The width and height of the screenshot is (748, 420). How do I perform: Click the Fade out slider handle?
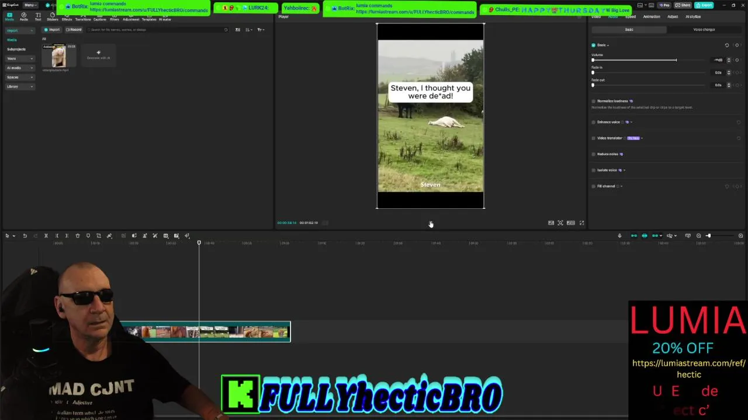click(x=593, y=85)
